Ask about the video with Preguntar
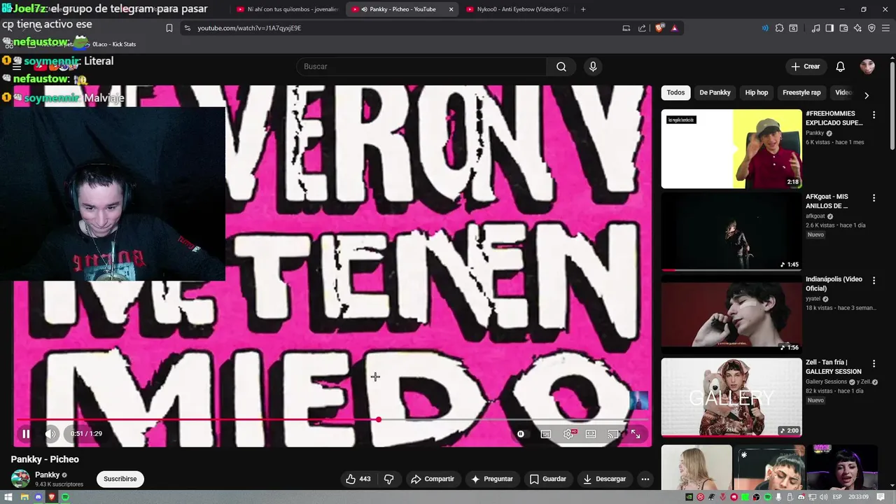The image size is (896, 504). coord(492,479)
